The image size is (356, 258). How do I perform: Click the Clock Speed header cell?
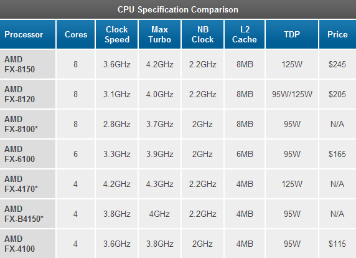pyautogui.click(x=117, y=34)
